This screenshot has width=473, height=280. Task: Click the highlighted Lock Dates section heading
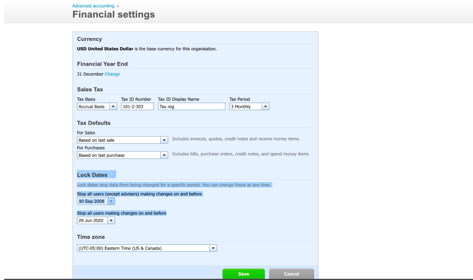point(92,174)
